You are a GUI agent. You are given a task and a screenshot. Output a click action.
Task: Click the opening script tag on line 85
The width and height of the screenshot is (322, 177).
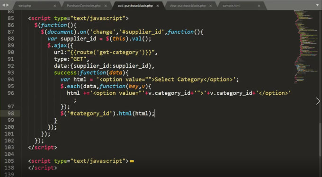click(x=78, y=18)
